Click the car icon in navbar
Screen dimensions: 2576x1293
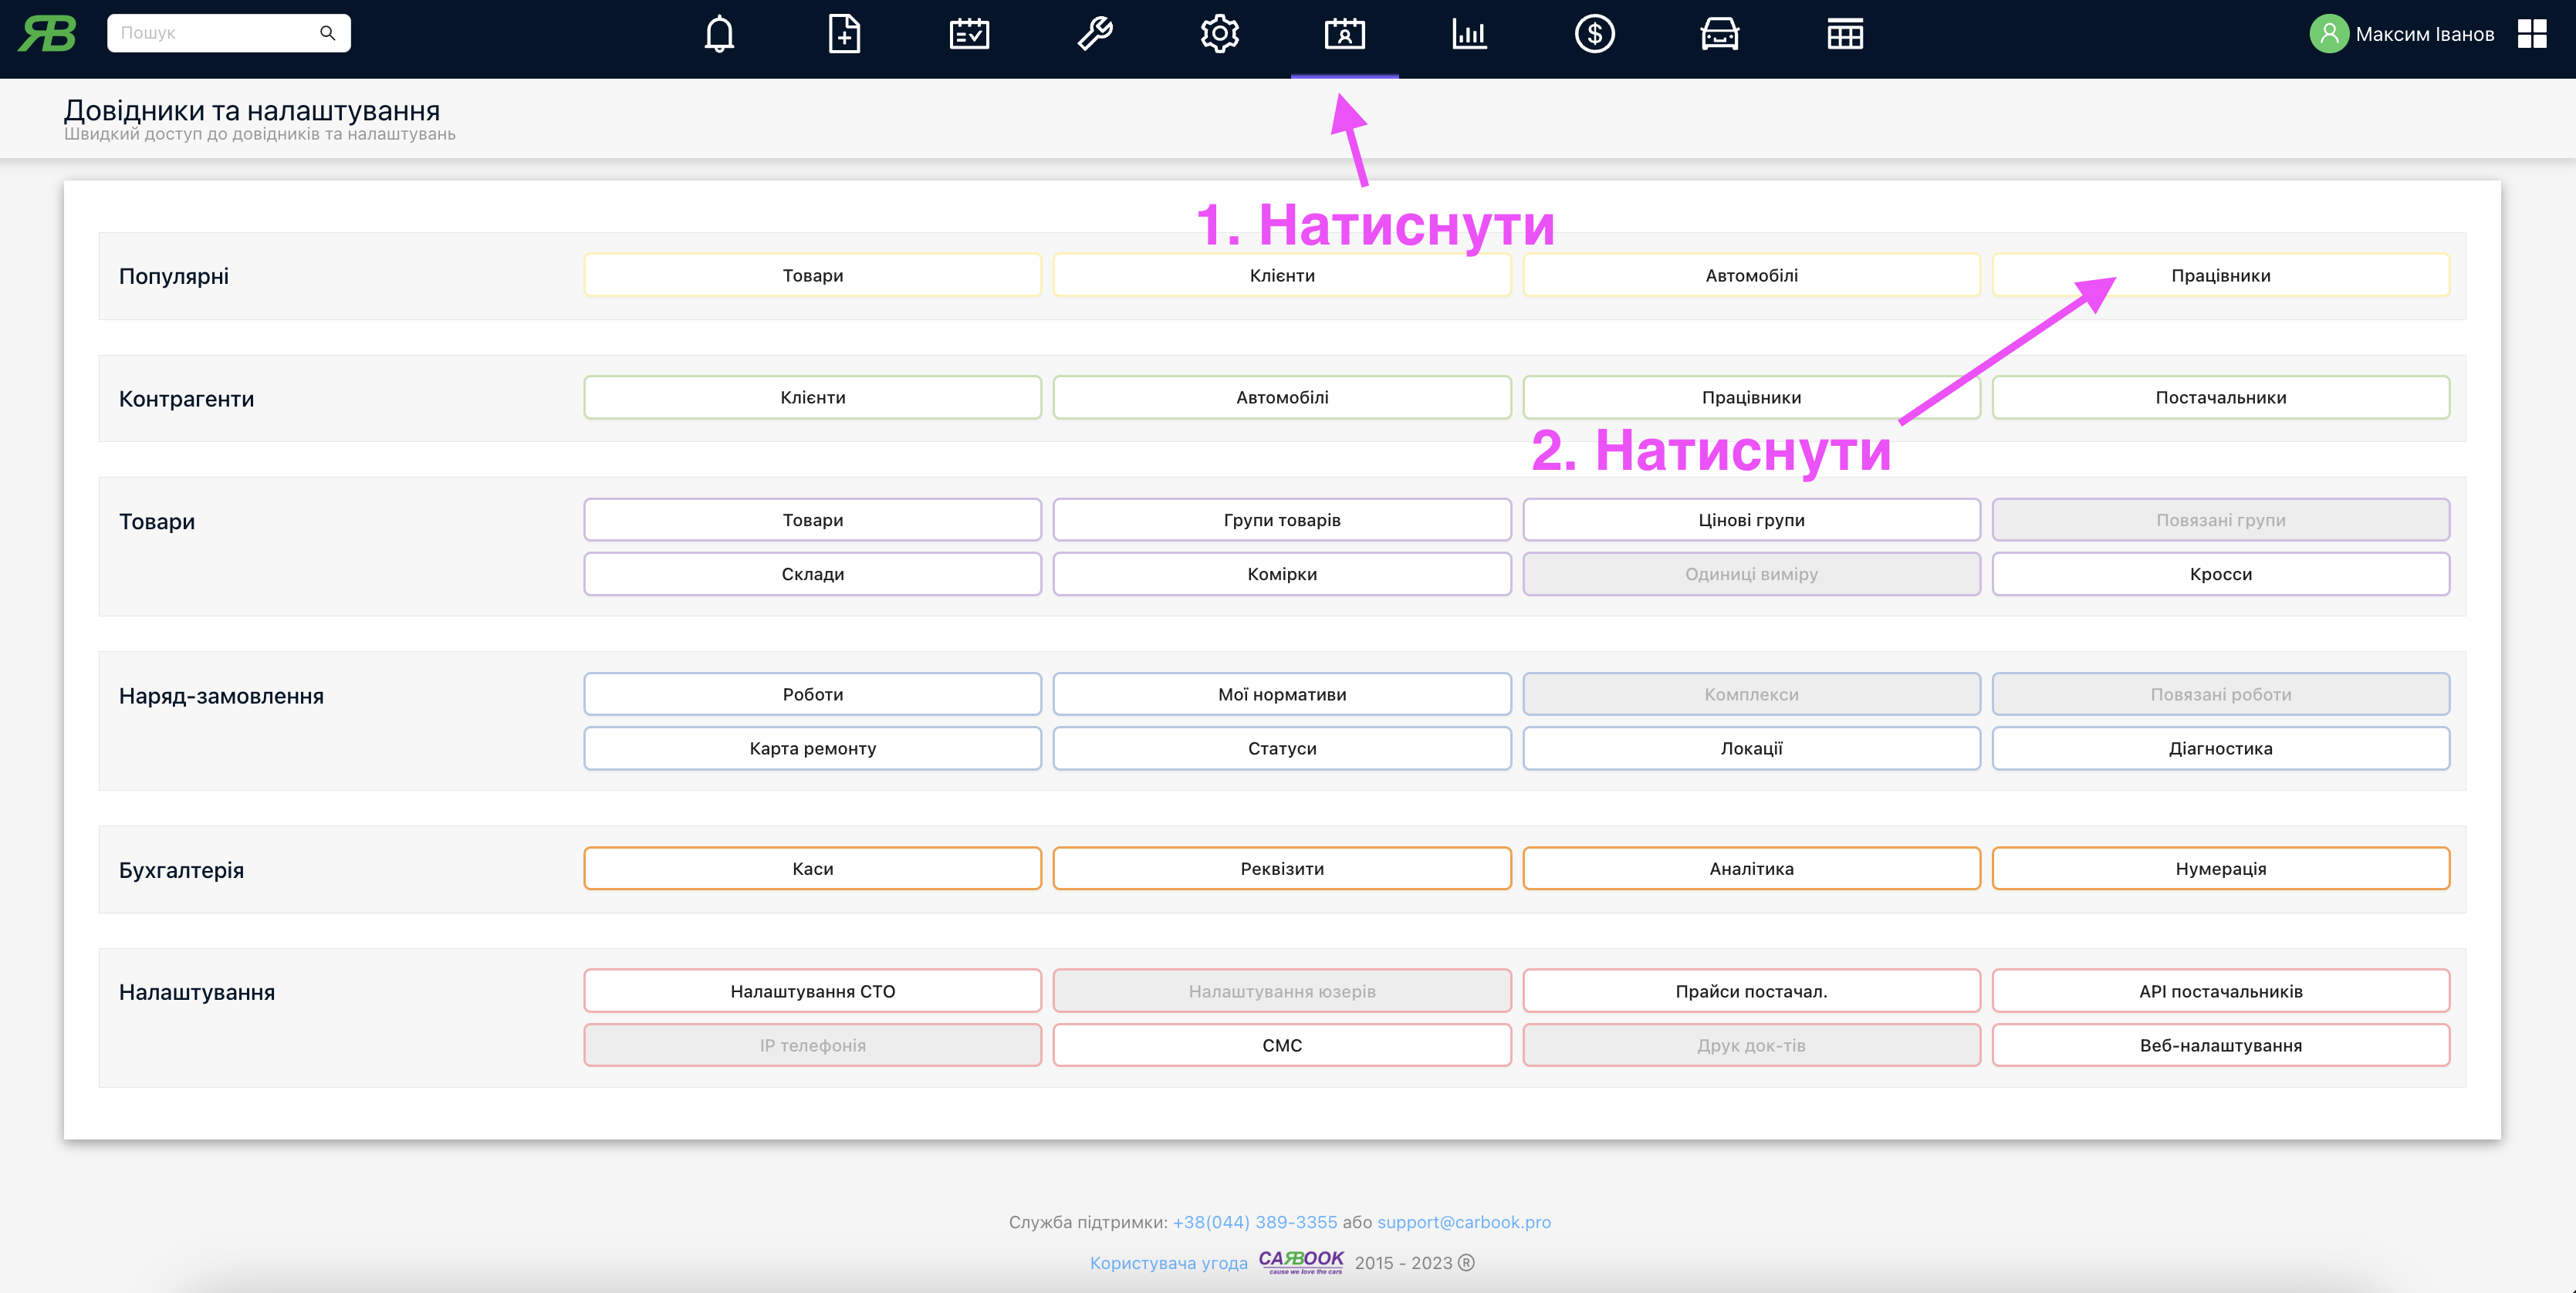click(x=1719, y=34)
